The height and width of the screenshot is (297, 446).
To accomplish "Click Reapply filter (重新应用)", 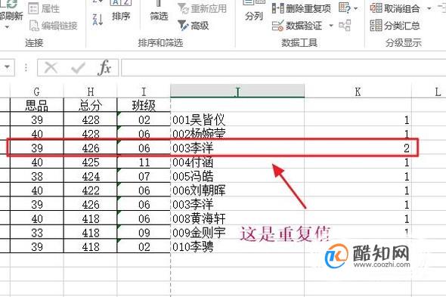I will pos(202,8).
